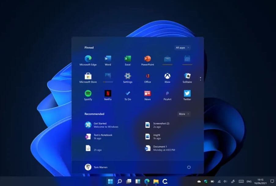Launch Solitaire from pinned apps
276x186 pixels.
pos(187,78)
